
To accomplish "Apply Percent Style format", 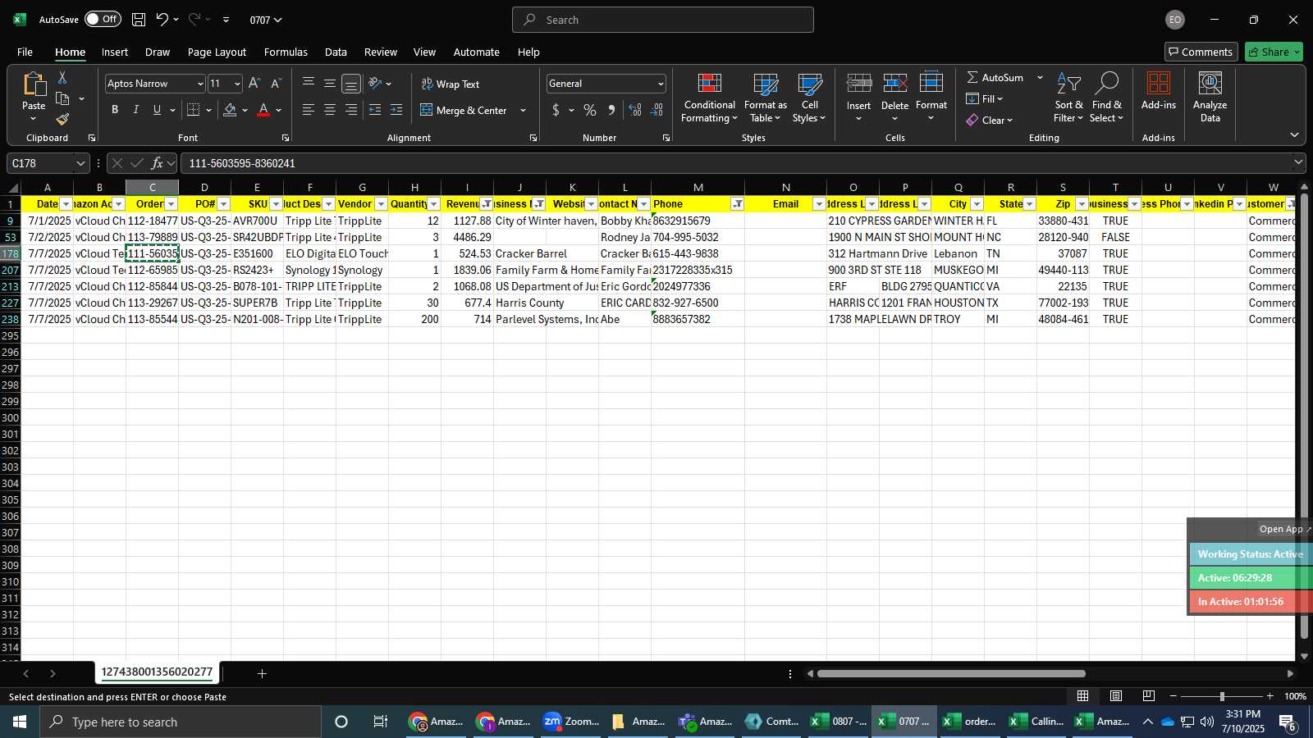I will [x=590, y=110].
